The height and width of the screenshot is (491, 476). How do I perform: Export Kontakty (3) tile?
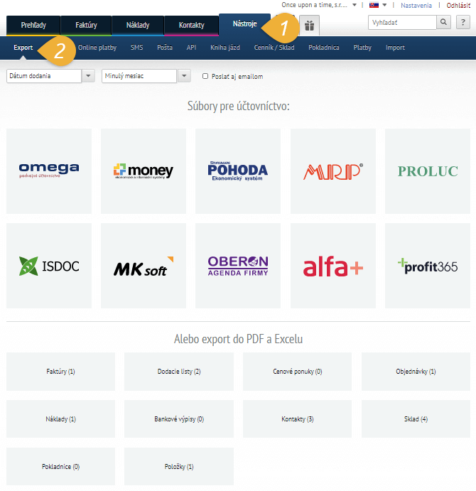tap(298, 419)
